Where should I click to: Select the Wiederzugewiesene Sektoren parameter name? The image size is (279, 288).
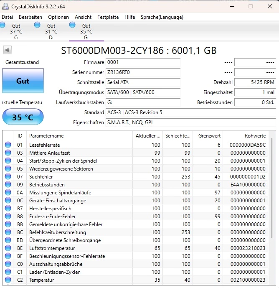(61, 169)
